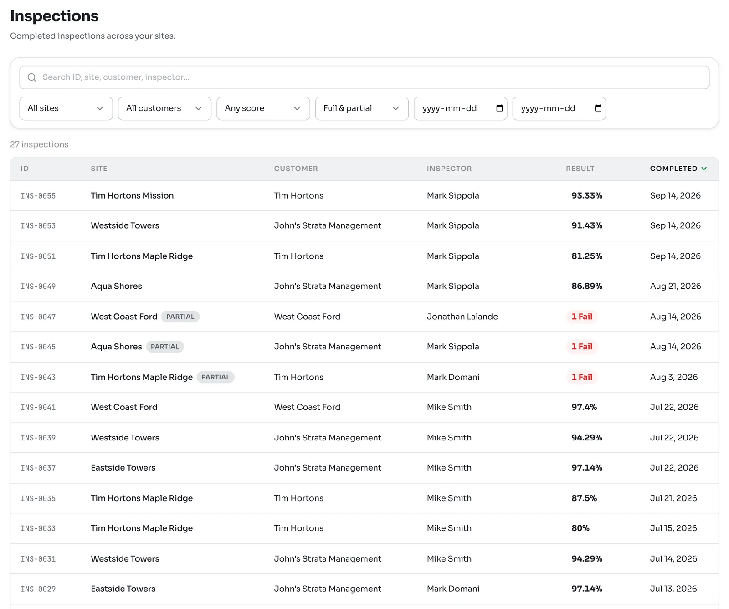Sort by the ID column header
Screen dimensions: 729x609
click(x=25, y=169)
